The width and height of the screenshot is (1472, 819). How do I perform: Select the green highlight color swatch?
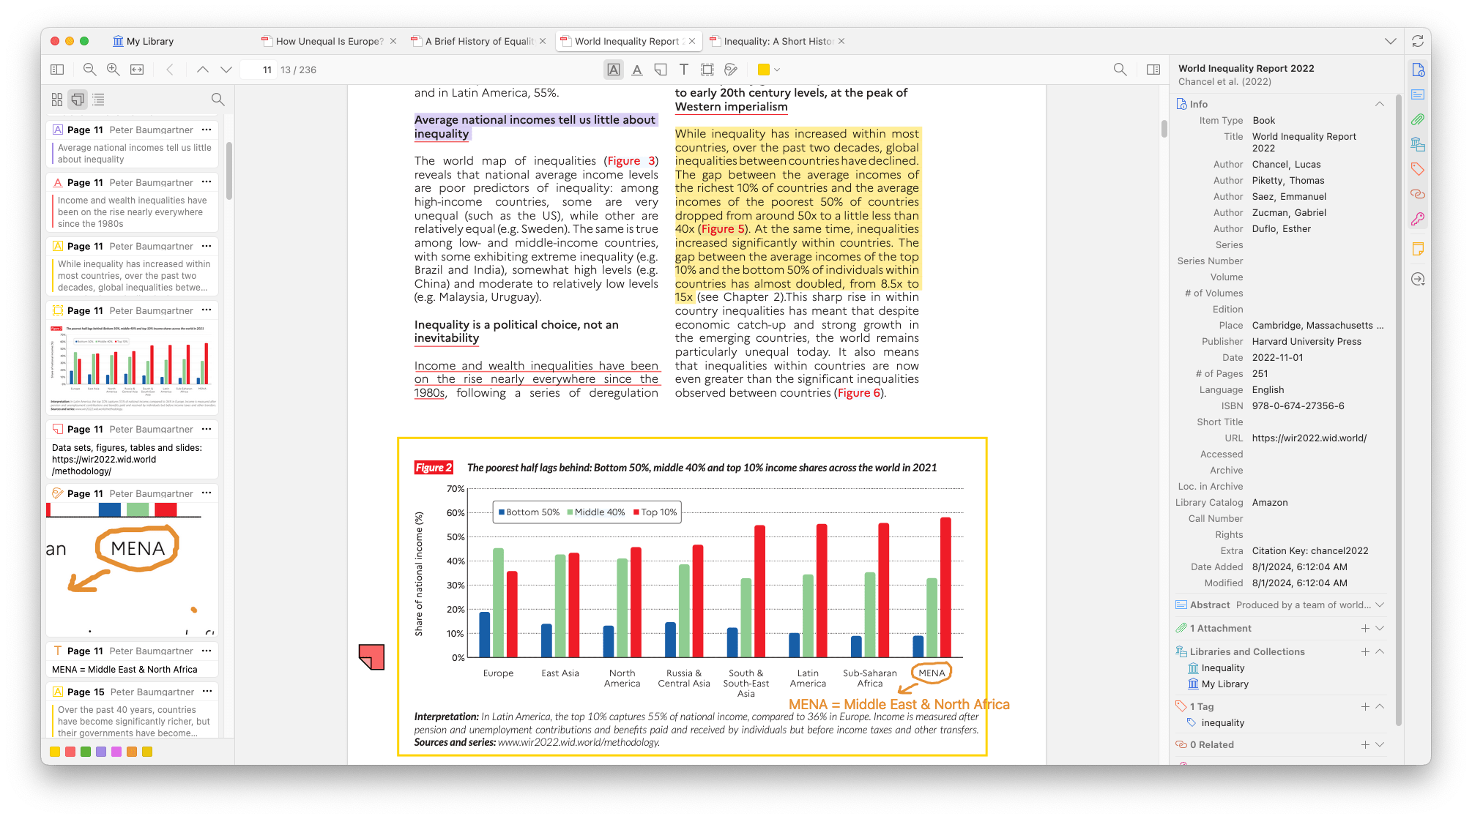(86, 752)
